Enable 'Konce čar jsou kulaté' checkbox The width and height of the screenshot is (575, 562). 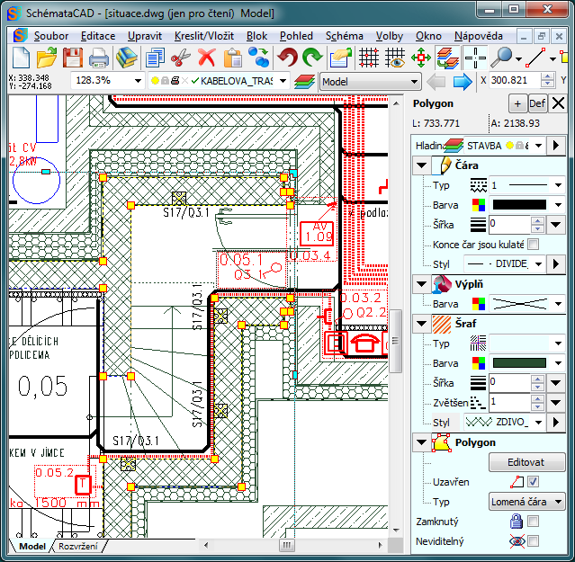click(x=533, y=245)
